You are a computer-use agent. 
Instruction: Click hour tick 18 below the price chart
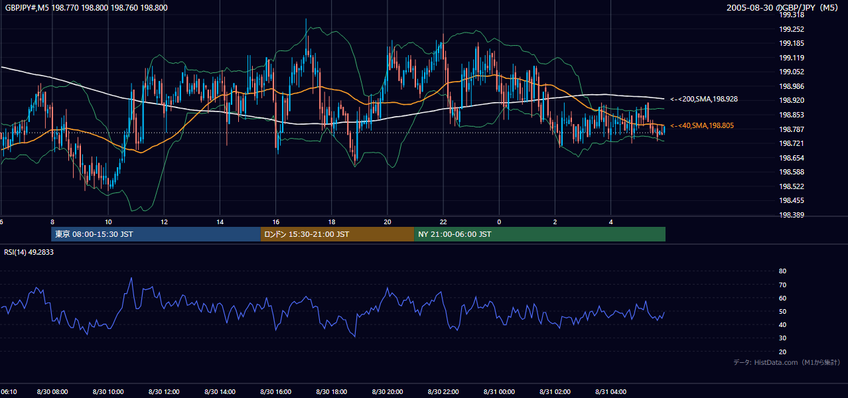(x=331, y=222)
